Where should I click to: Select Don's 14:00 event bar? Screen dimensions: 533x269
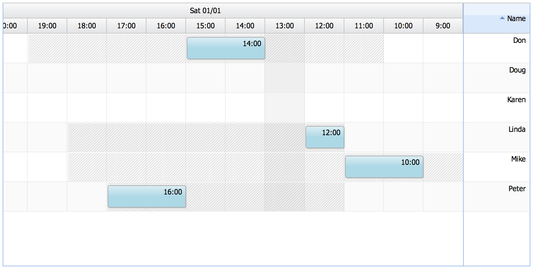[x=226, y=48]
